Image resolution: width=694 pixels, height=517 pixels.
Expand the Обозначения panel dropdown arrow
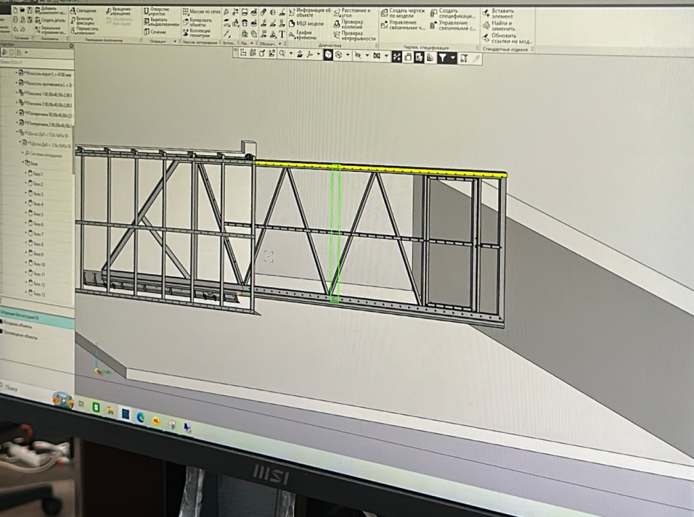[x=280, y=44]
